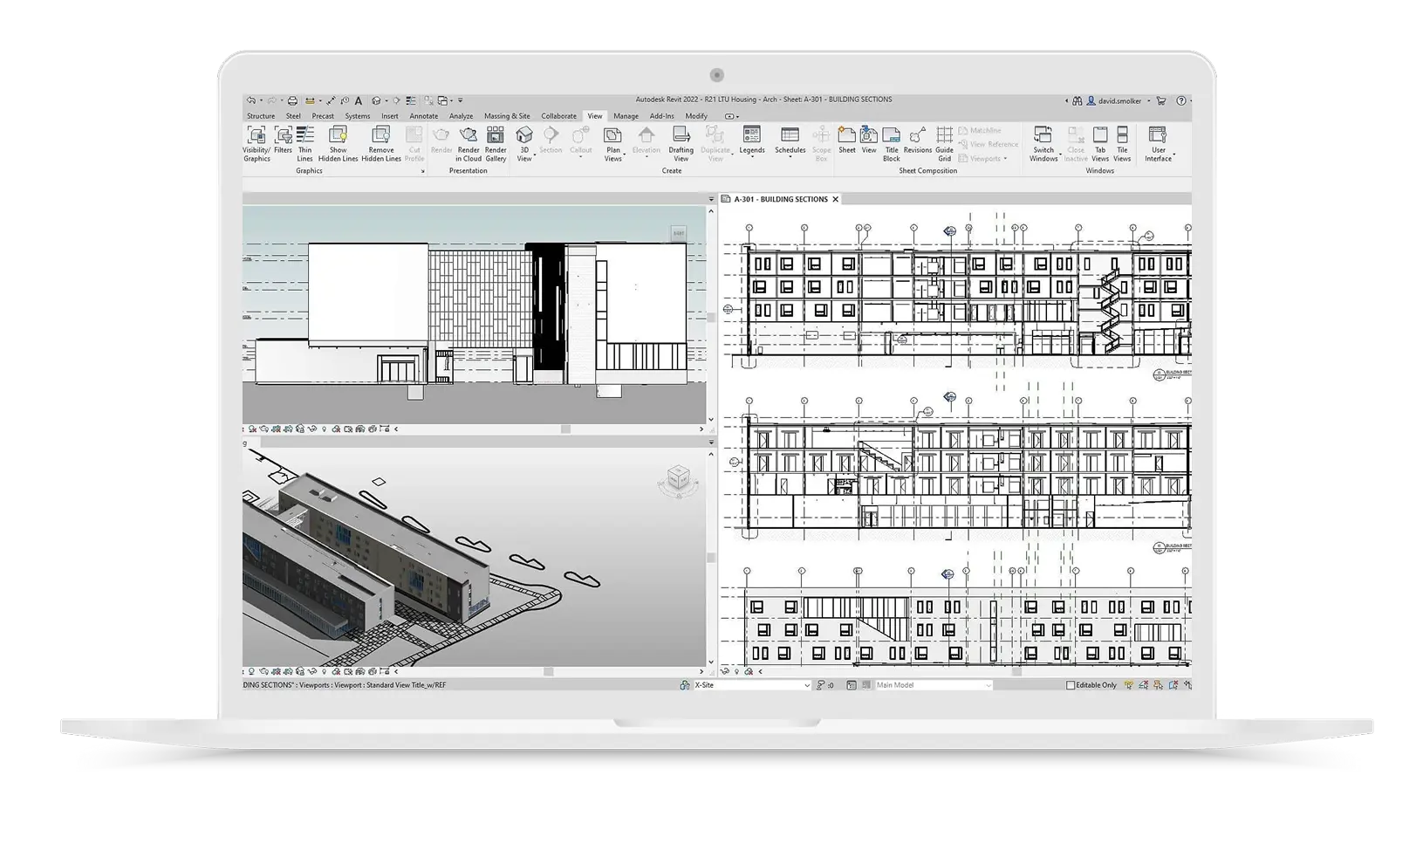Open the User Interface dropdown
Image resolution: width=1423 pixels, height=844 pixels.
[x=1159, y=144]
